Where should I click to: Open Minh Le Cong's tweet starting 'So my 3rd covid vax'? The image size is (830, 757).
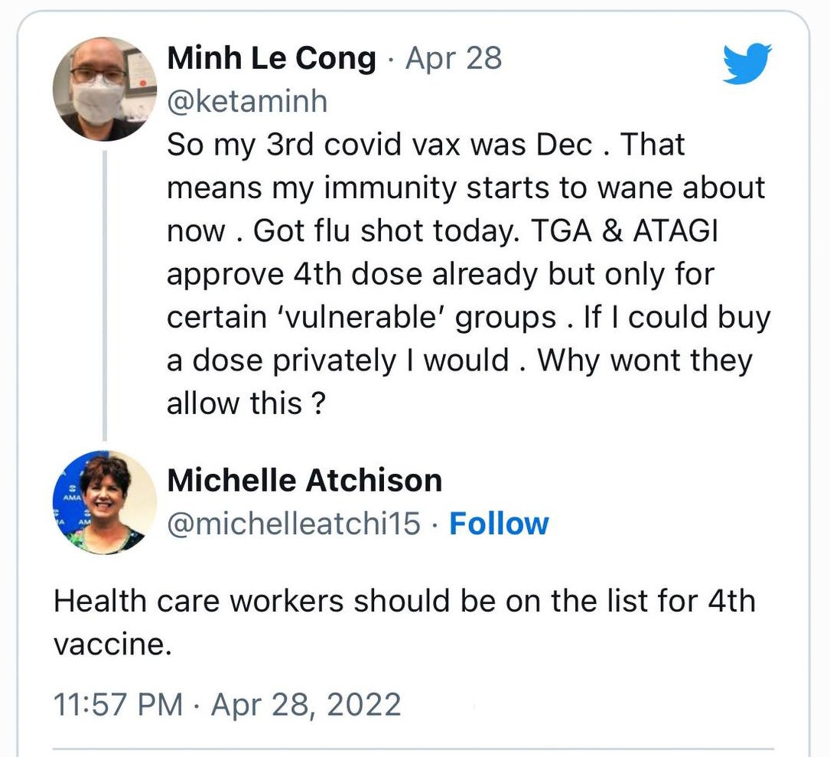coord(468,273)
